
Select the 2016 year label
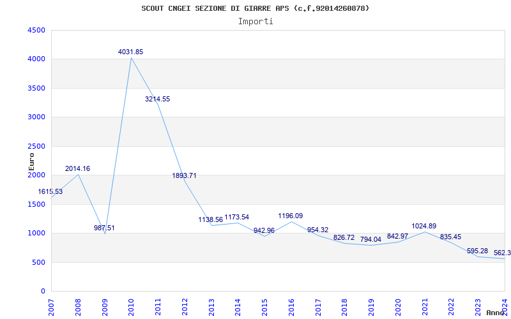pos(291,308)
